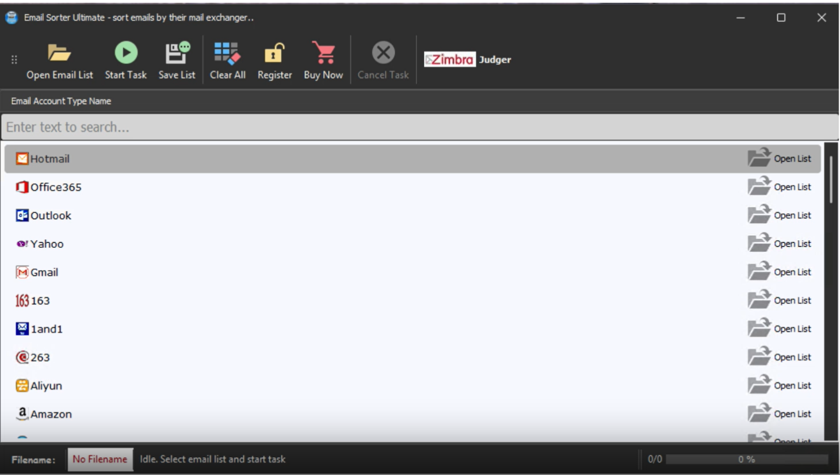The height and width of the screenshot is (475, 840).
Task: Click the No Filename button
Action: [x=100, y=459]
